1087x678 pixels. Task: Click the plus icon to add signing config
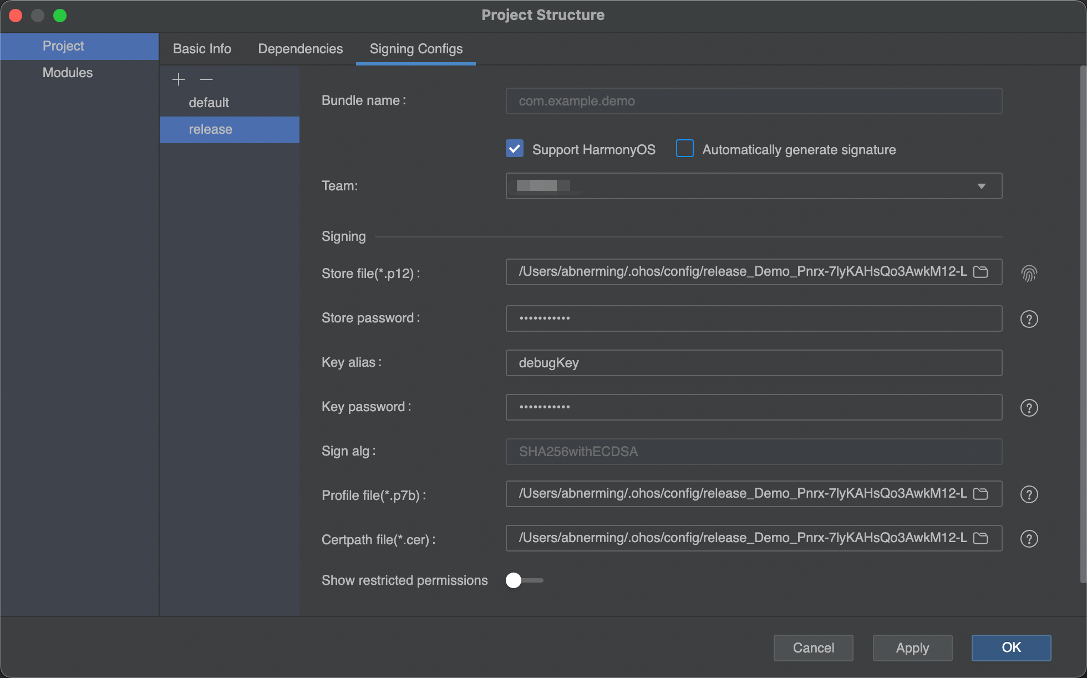coord(178,79)
